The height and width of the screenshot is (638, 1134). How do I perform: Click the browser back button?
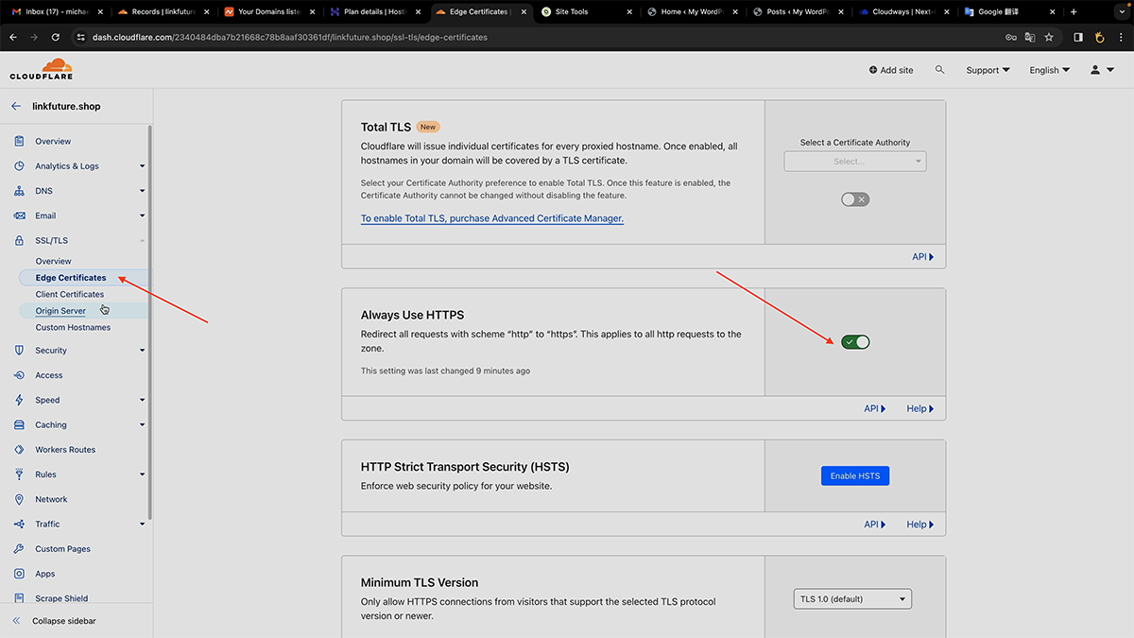[13, 37]
